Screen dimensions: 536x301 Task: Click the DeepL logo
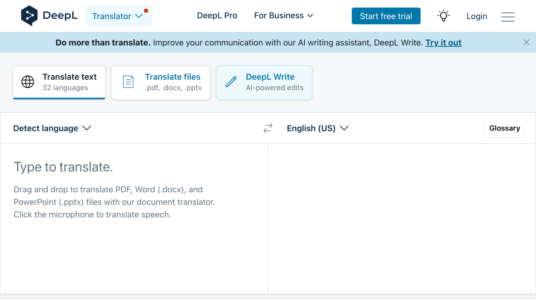pos(49,15)
